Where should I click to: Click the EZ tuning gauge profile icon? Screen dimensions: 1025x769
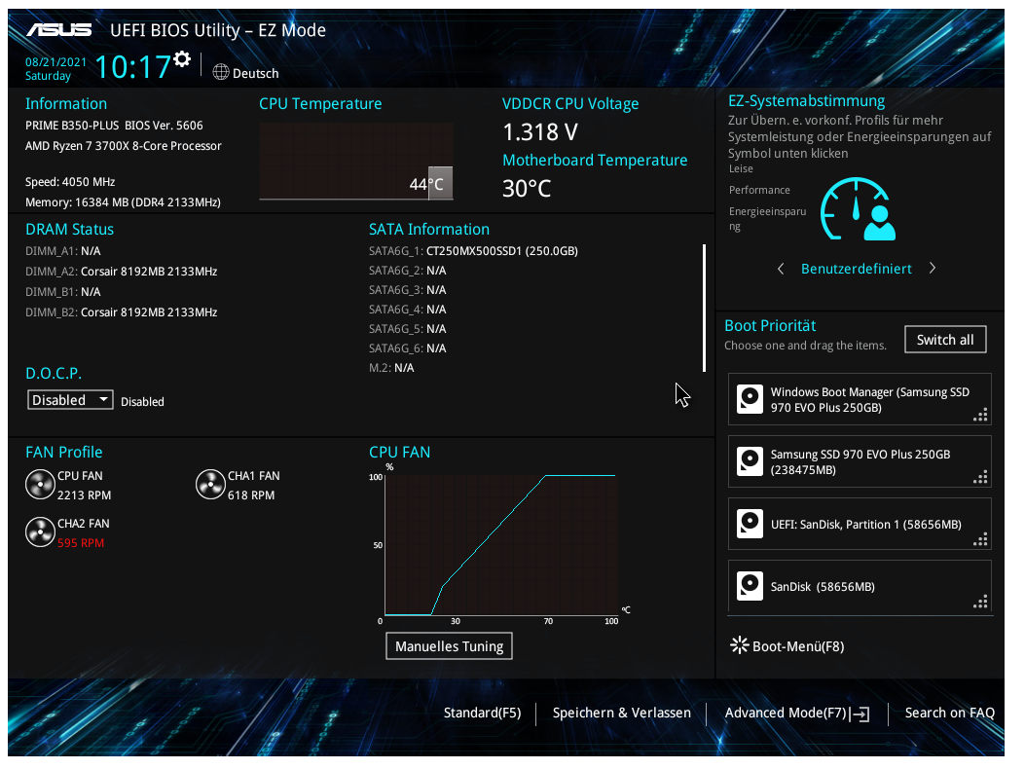859,209
